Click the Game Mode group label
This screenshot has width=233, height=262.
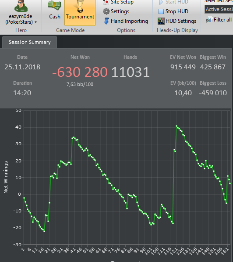tap(71, 30)
